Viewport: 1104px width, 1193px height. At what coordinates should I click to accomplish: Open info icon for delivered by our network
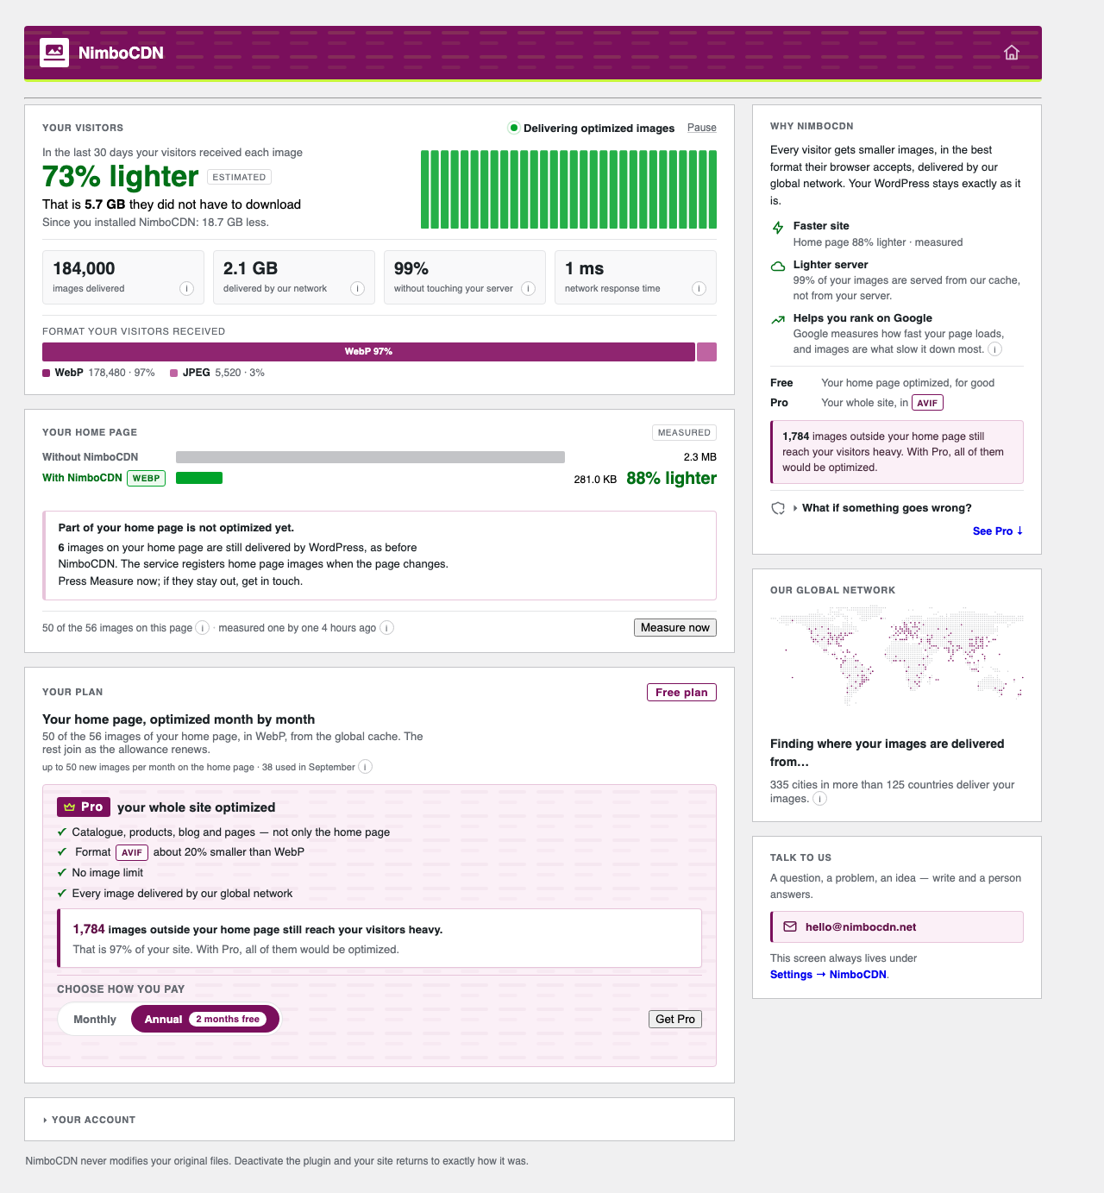pyautogui.click(x=357, y=288)
